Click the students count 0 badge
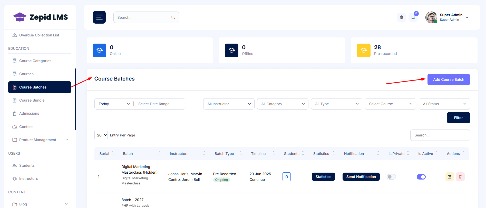Screen dimensions: 486x208 [x=287, y=177]
